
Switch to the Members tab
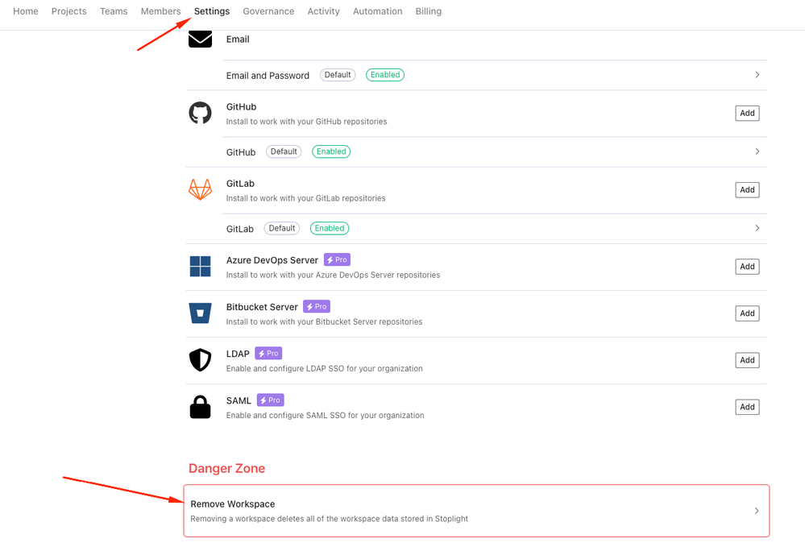tap(160, 11)
